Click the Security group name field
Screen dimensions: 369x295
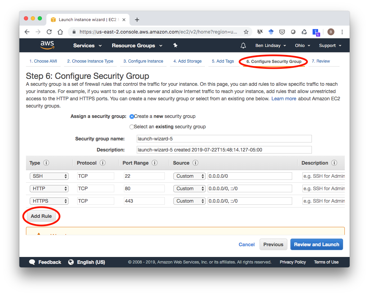(x=224, y=139)
